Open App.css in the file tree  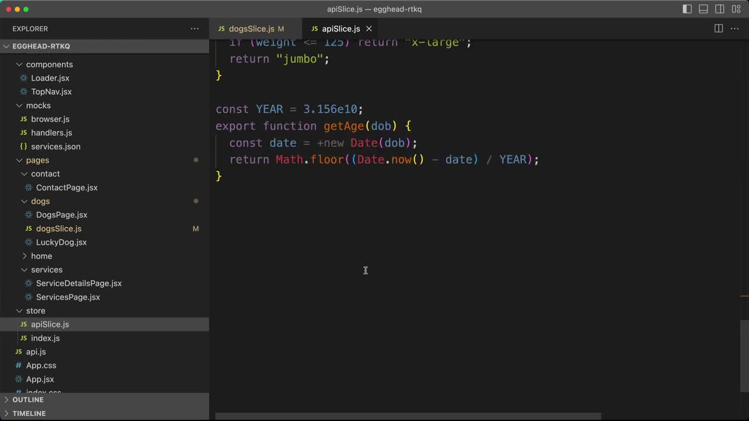coord(41,365)
